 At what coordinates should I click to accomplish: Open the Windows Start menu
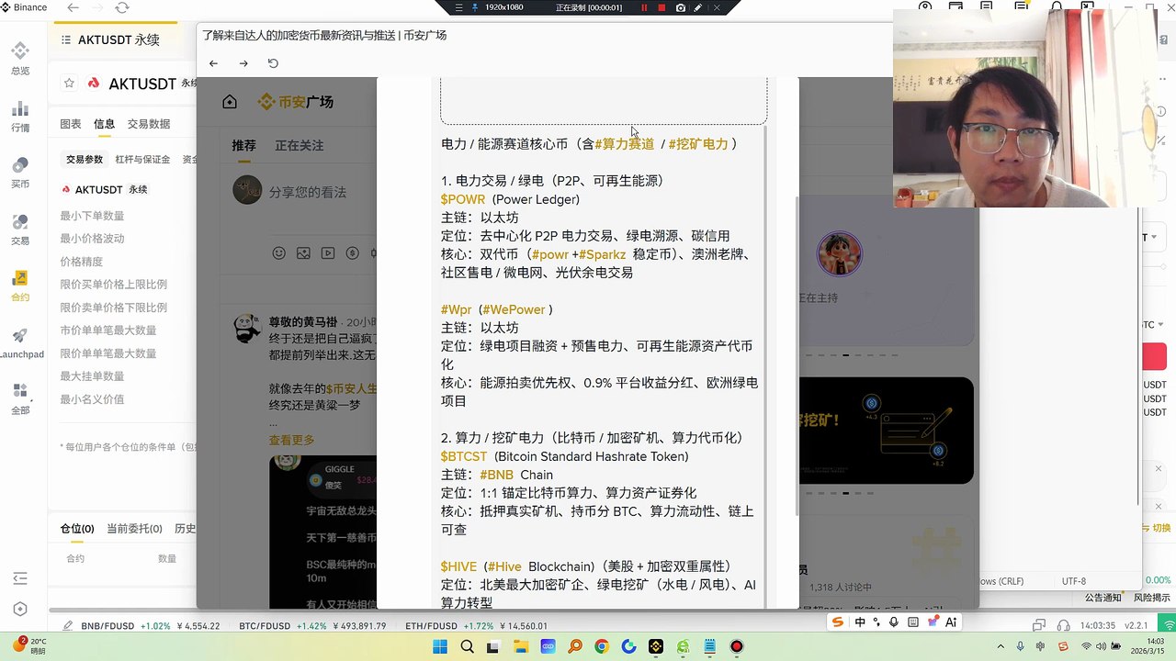pyautogui.click(x=440, y=647)
